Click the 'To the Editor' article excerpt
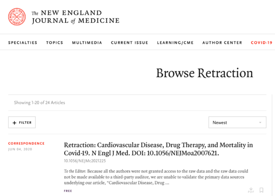275x196 pixels. [x=156, y=177]
